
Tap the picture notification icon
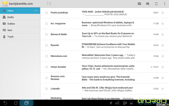pyautogui.click(x=132, y=103)
